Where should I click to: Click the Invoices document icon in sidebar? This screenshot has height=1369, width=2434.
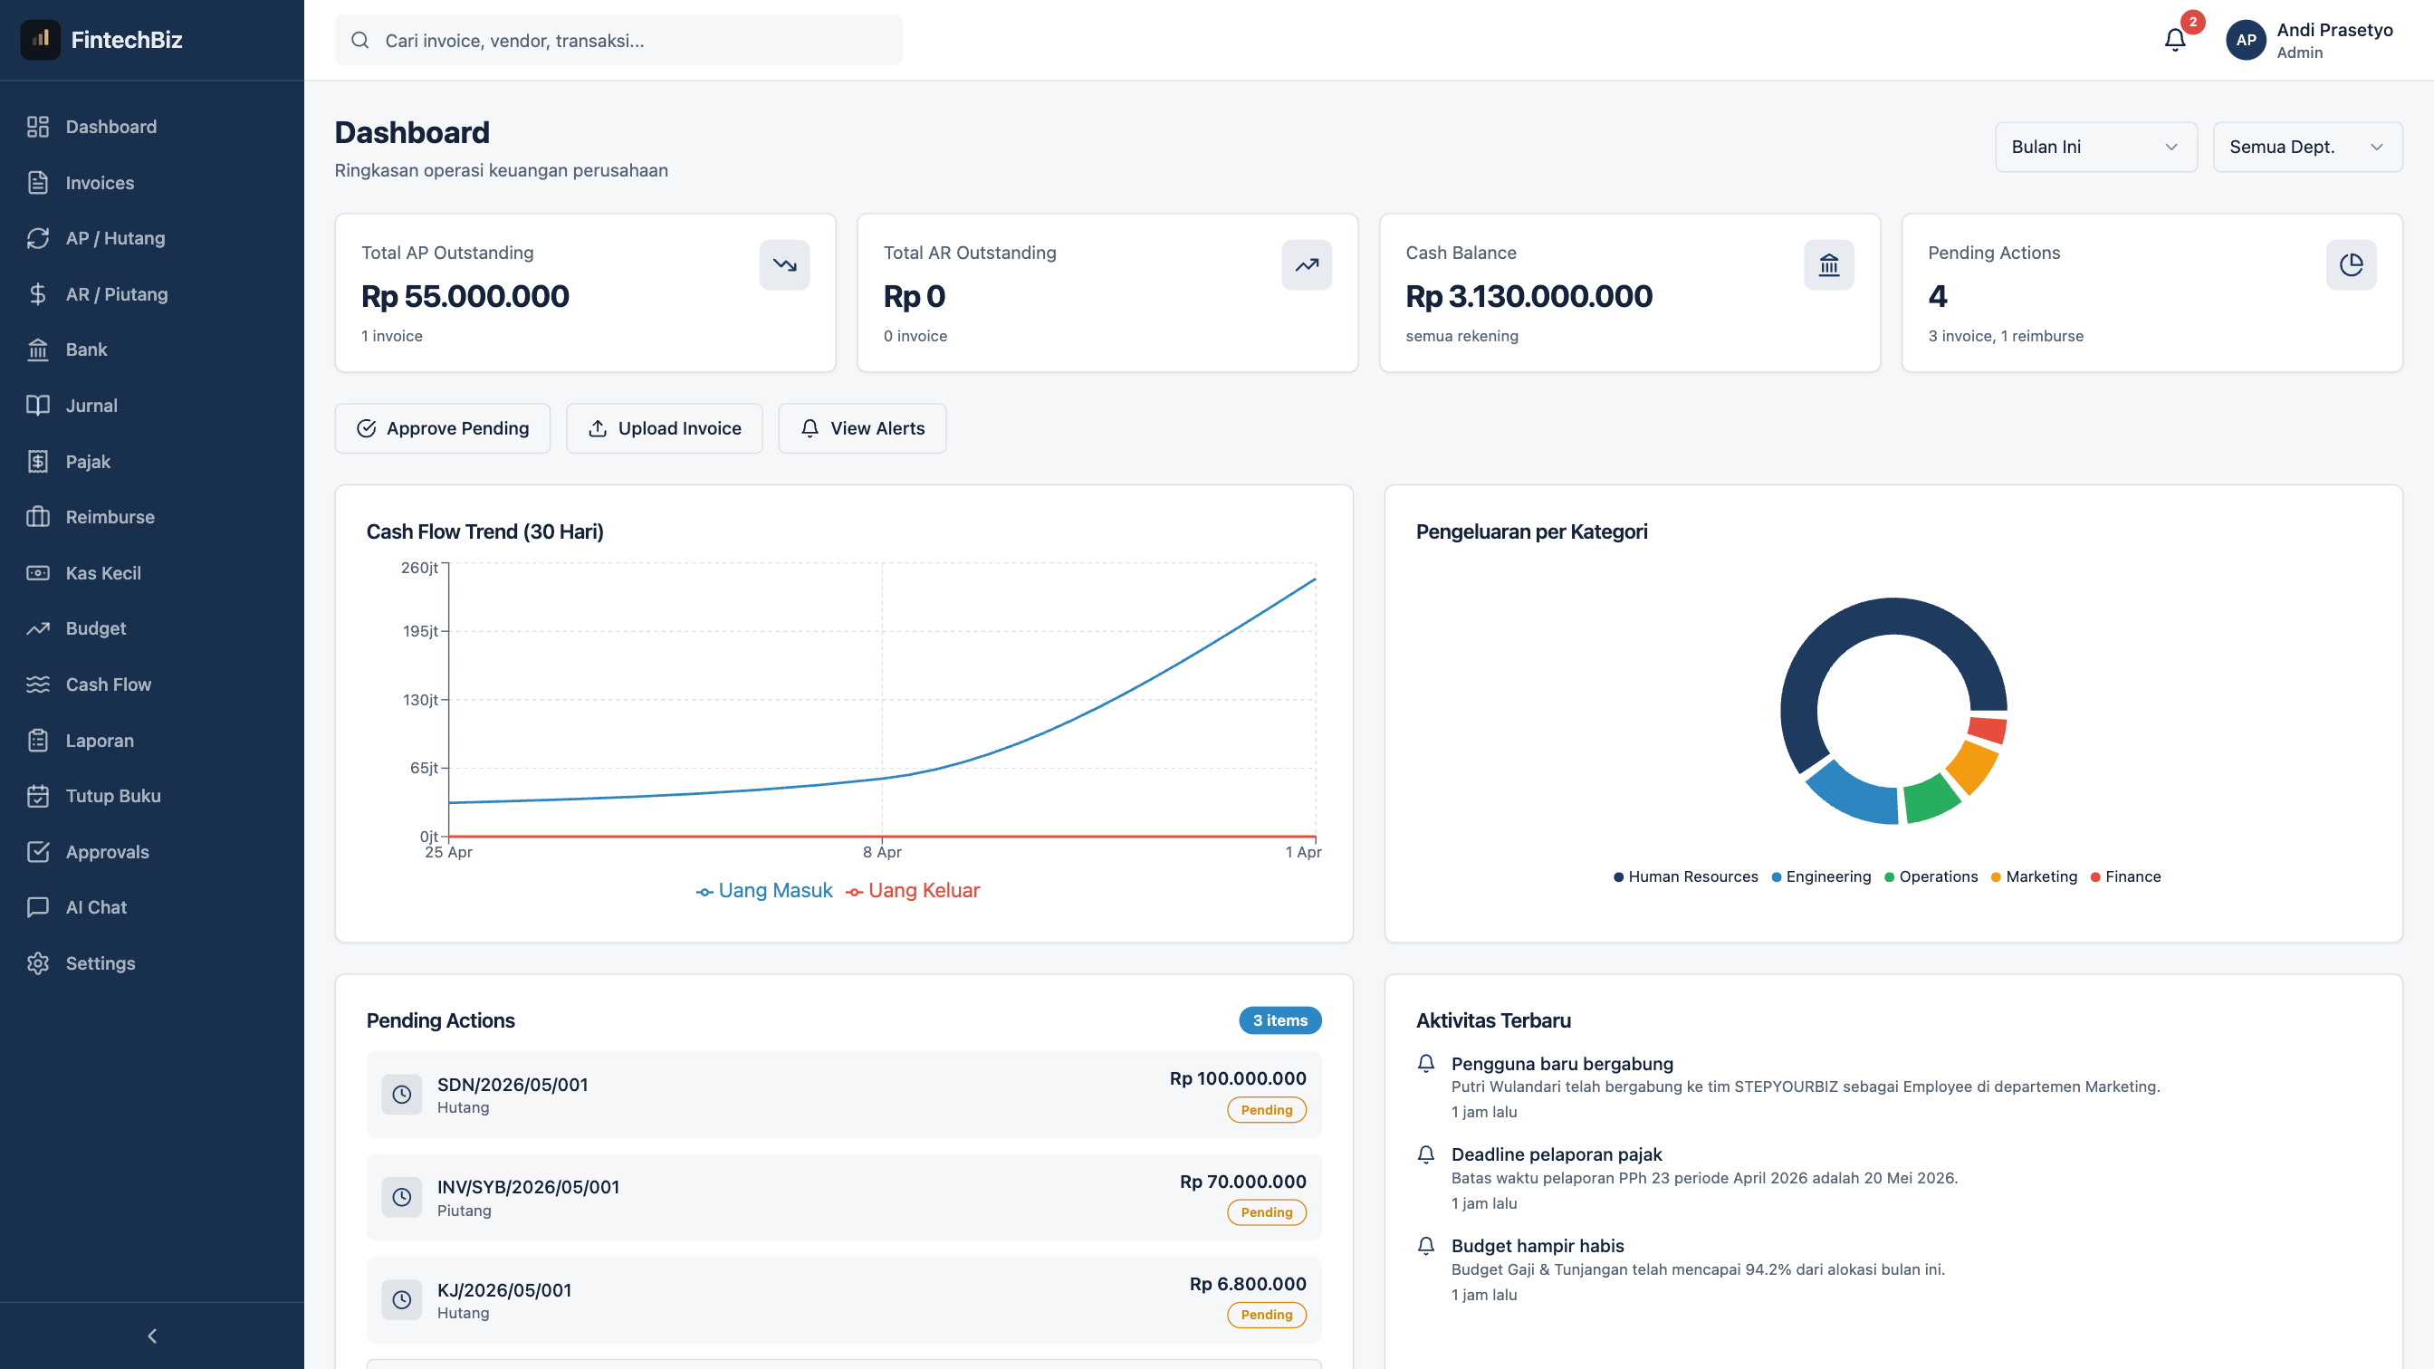click(x=38, y=182)
